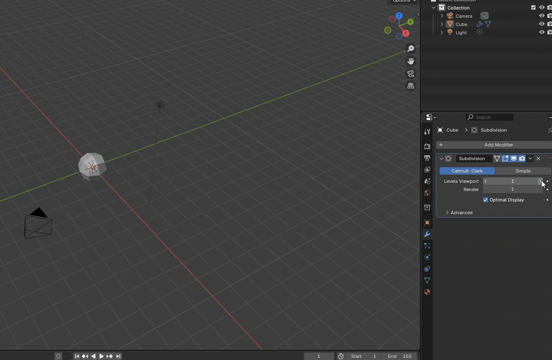This screenshot has width=552, height=360.
Task: Open the Particles properties tab
Action: 427,246
